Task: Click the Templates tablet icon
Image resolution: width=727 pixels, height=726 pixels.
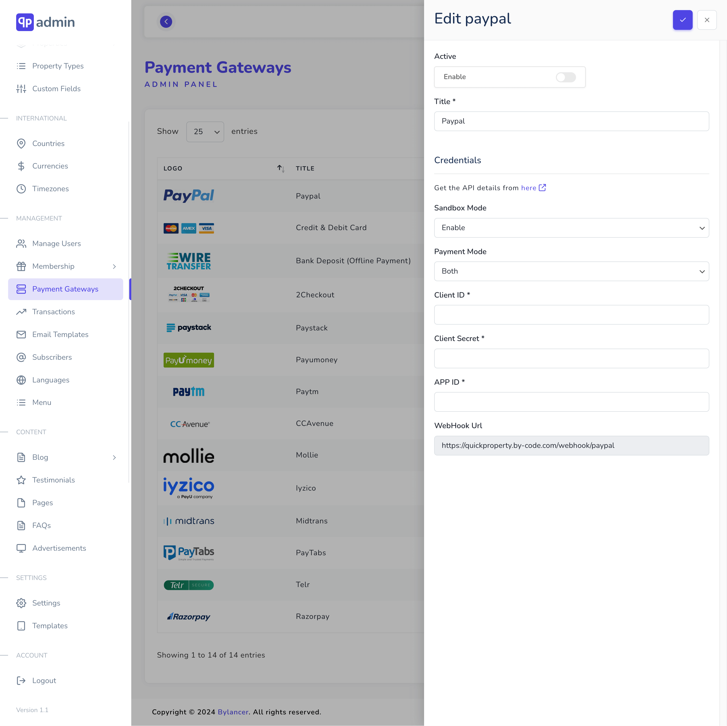Action: click(21, 626)
